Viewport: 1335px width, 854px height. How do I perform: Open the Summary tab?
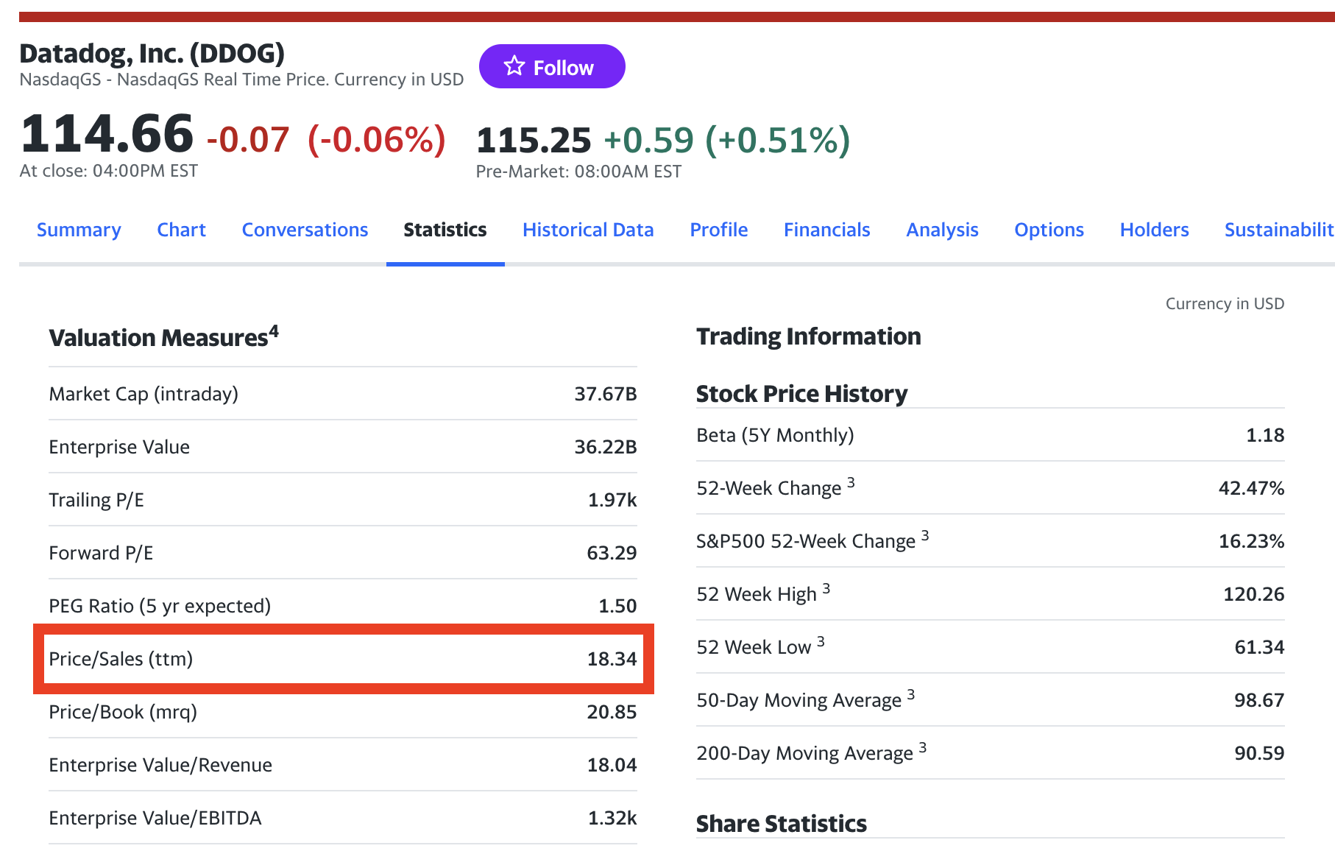(79, 230)
